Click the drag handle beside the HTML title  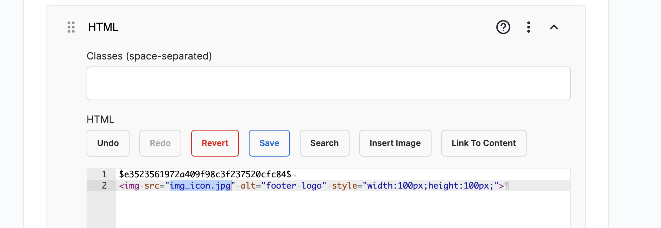[71, 27]
